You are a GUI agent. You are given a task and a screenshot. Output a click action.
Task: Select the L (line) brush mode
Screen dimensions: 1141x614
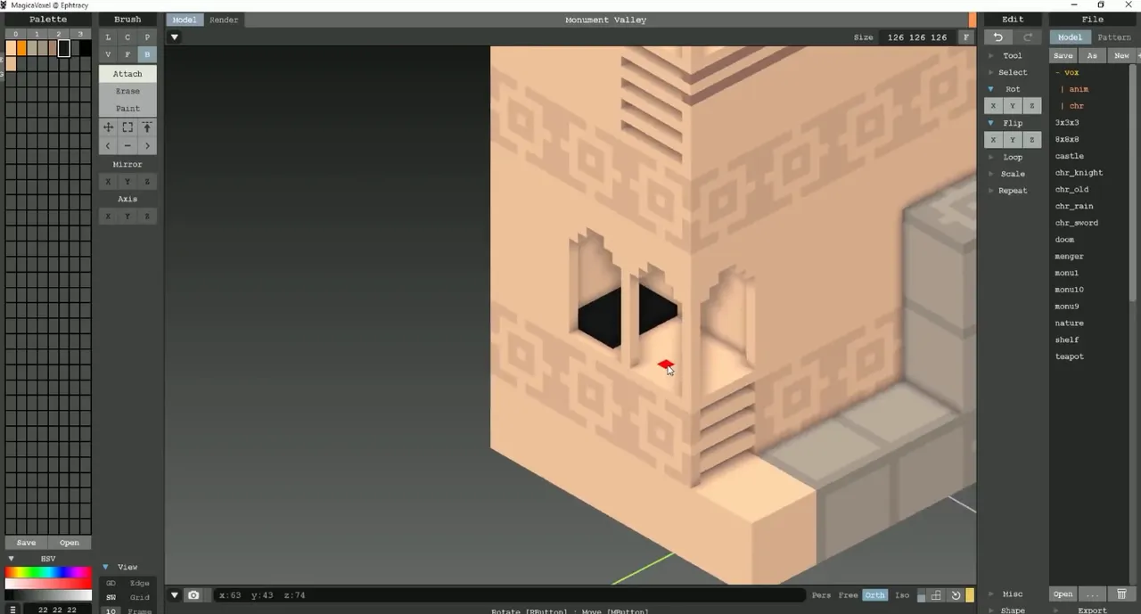108,37
